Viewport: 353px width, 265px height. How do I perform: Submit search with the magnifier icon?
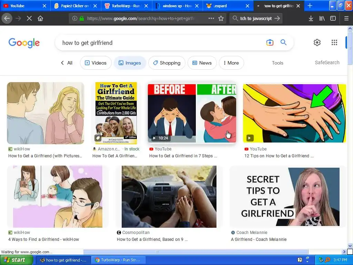pyautogui.click(x=283, y=42)
